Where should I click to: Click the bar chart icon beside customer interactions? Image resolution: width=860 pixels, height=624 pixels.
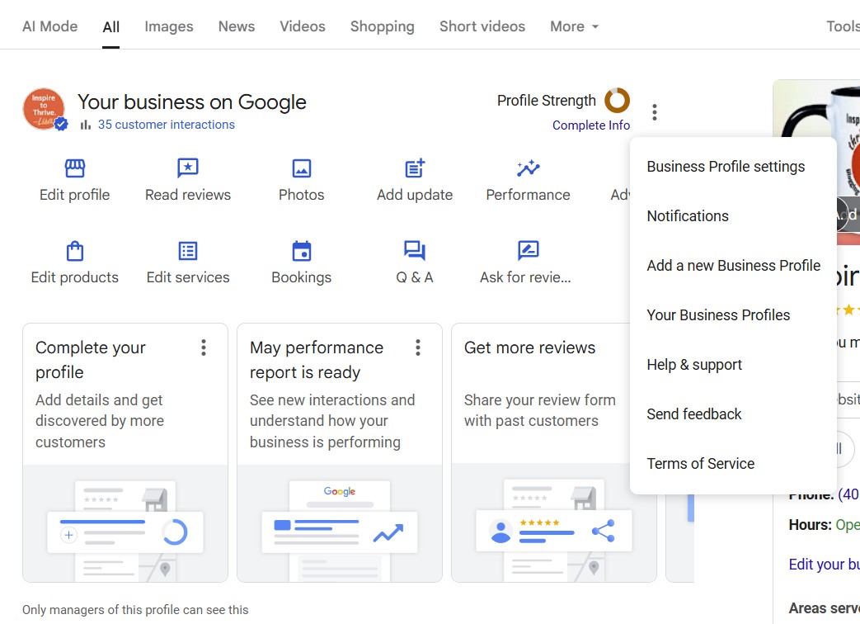click(86, 125)
